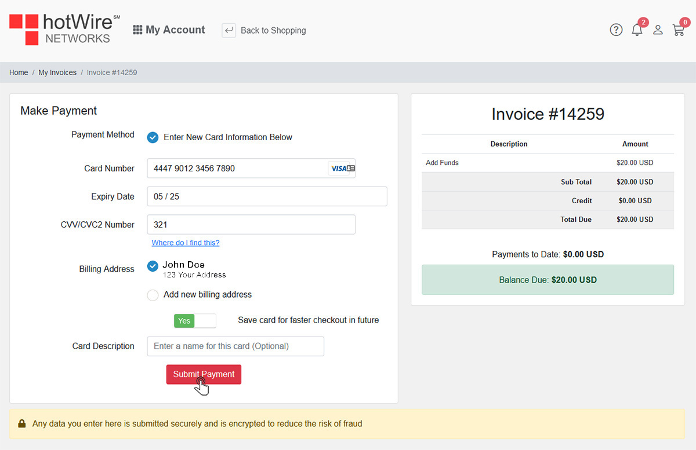Click the lock icon in the security notice
Viewport: 696px width, 450px height.
tap(22, 423)
